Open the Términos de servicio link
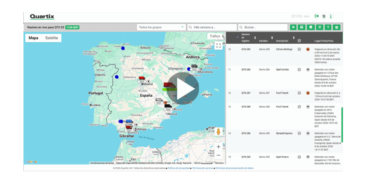The height and width of the screenshot is (183, 366). 203,168
